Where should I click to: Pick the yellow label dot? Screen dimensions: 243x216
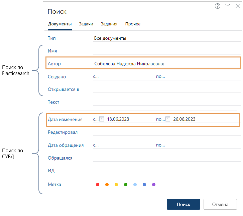coord(116,184)
